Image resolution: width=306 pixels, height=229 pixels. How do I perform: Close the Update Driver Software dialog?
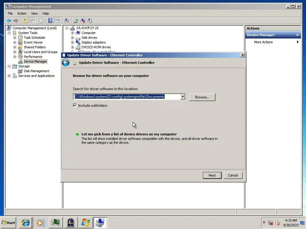243,55
